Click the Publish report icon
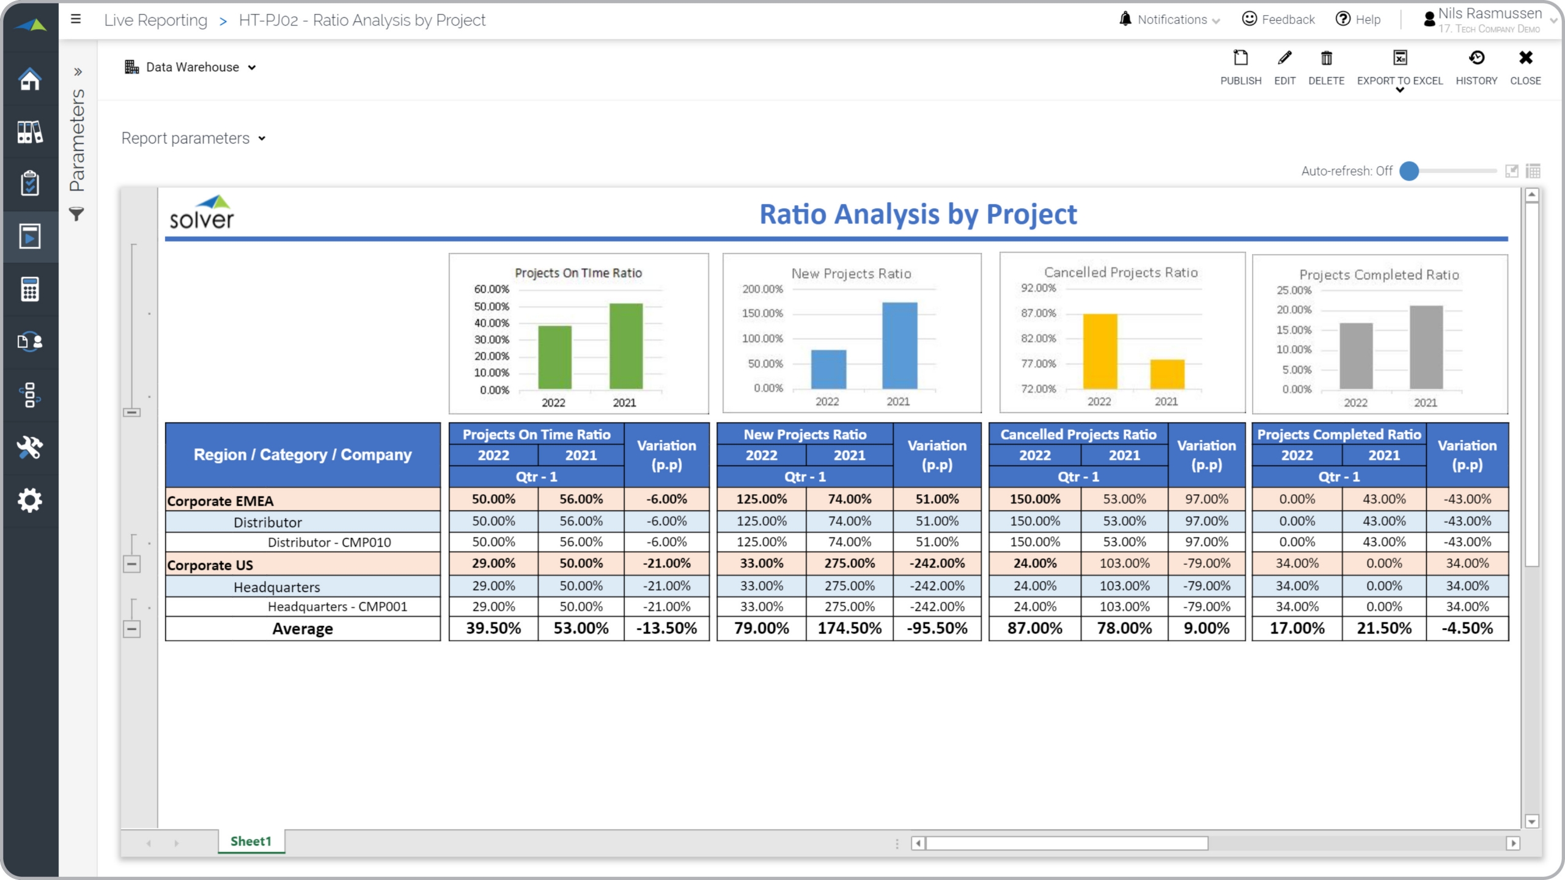1565x880 pixels. tap(1240, 59)
